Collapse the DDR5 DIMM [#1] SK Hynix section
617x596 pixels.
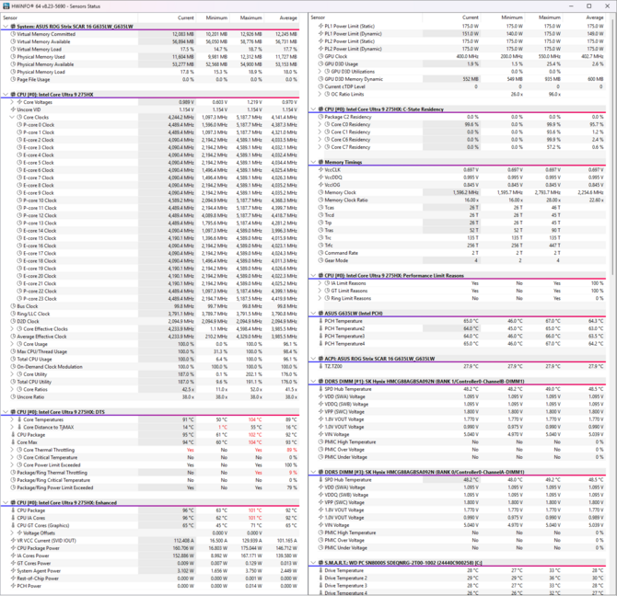(x=313, y=382)
